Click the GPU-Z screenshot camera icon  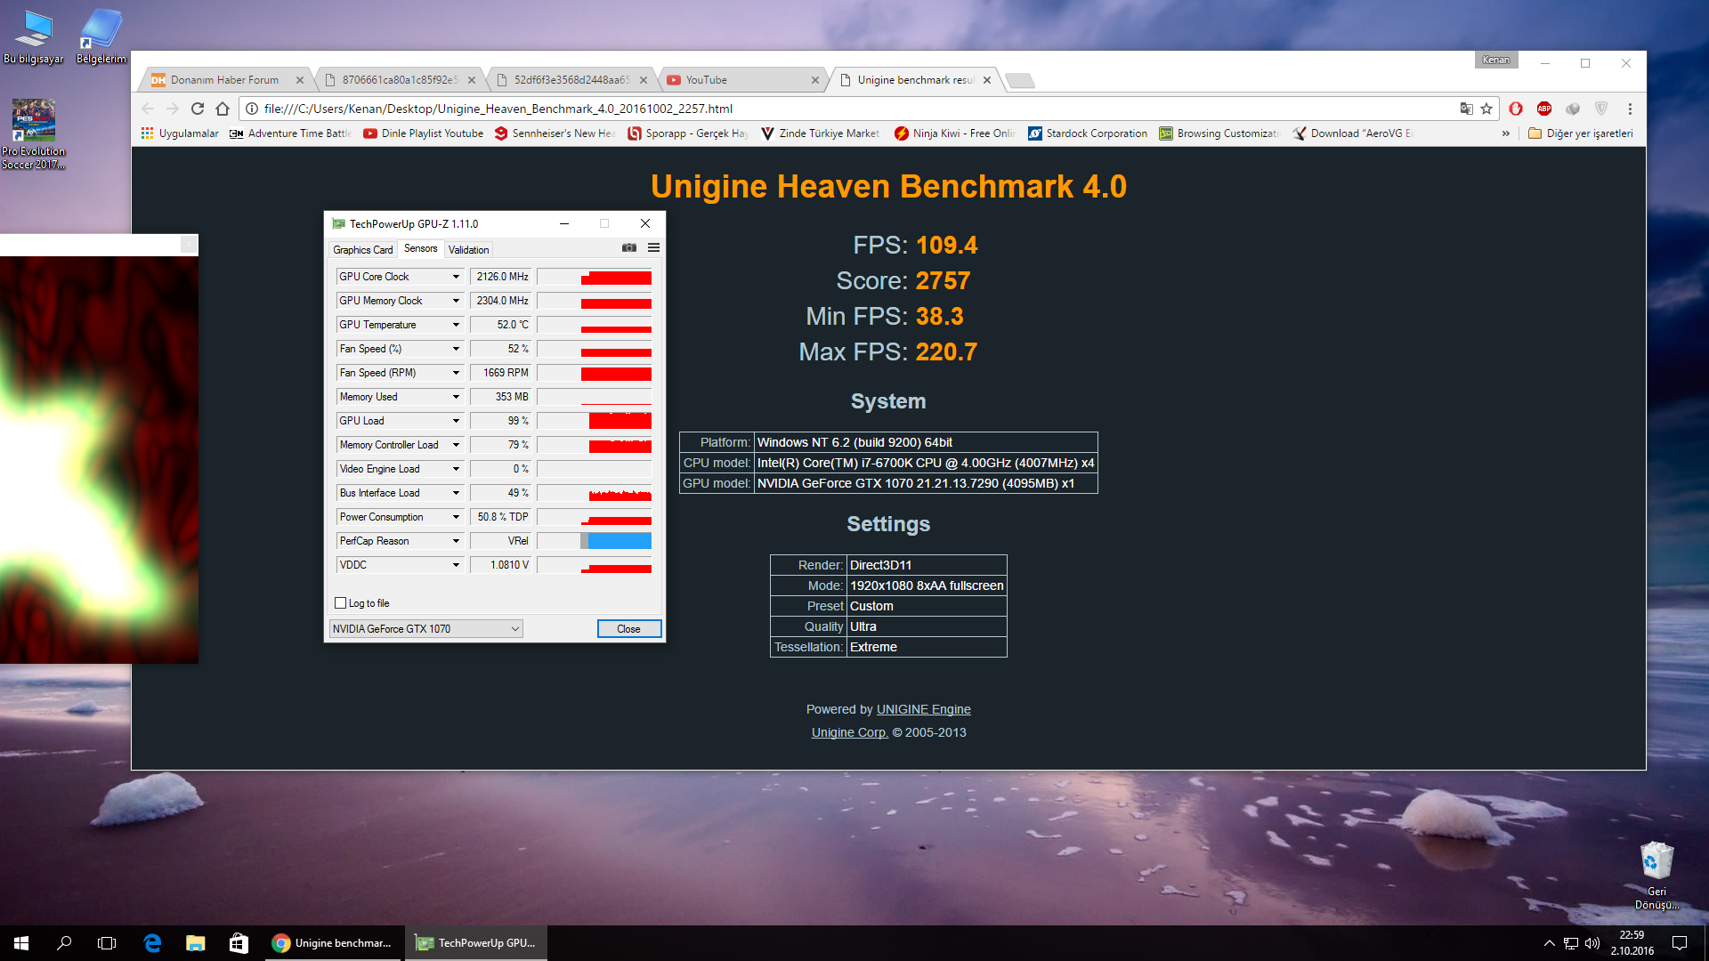tap(629, 248)
